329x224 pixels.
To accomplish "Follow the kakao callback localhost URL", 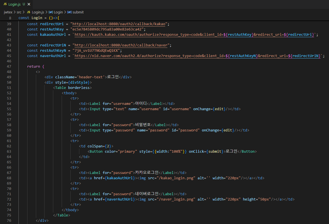I will (x=119, y=24).
